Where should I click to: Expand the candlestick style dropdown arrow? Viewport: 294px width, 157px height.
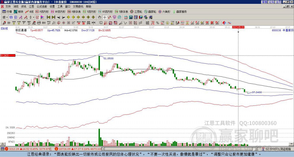click(x=33, y=17)
